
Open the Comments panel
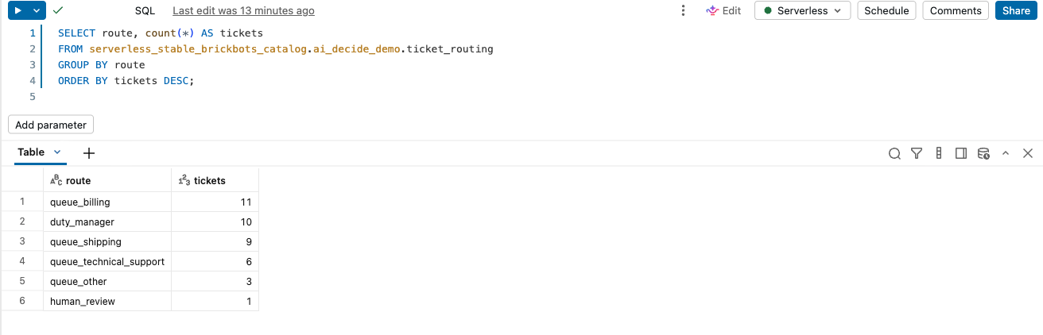pos(956,10)
